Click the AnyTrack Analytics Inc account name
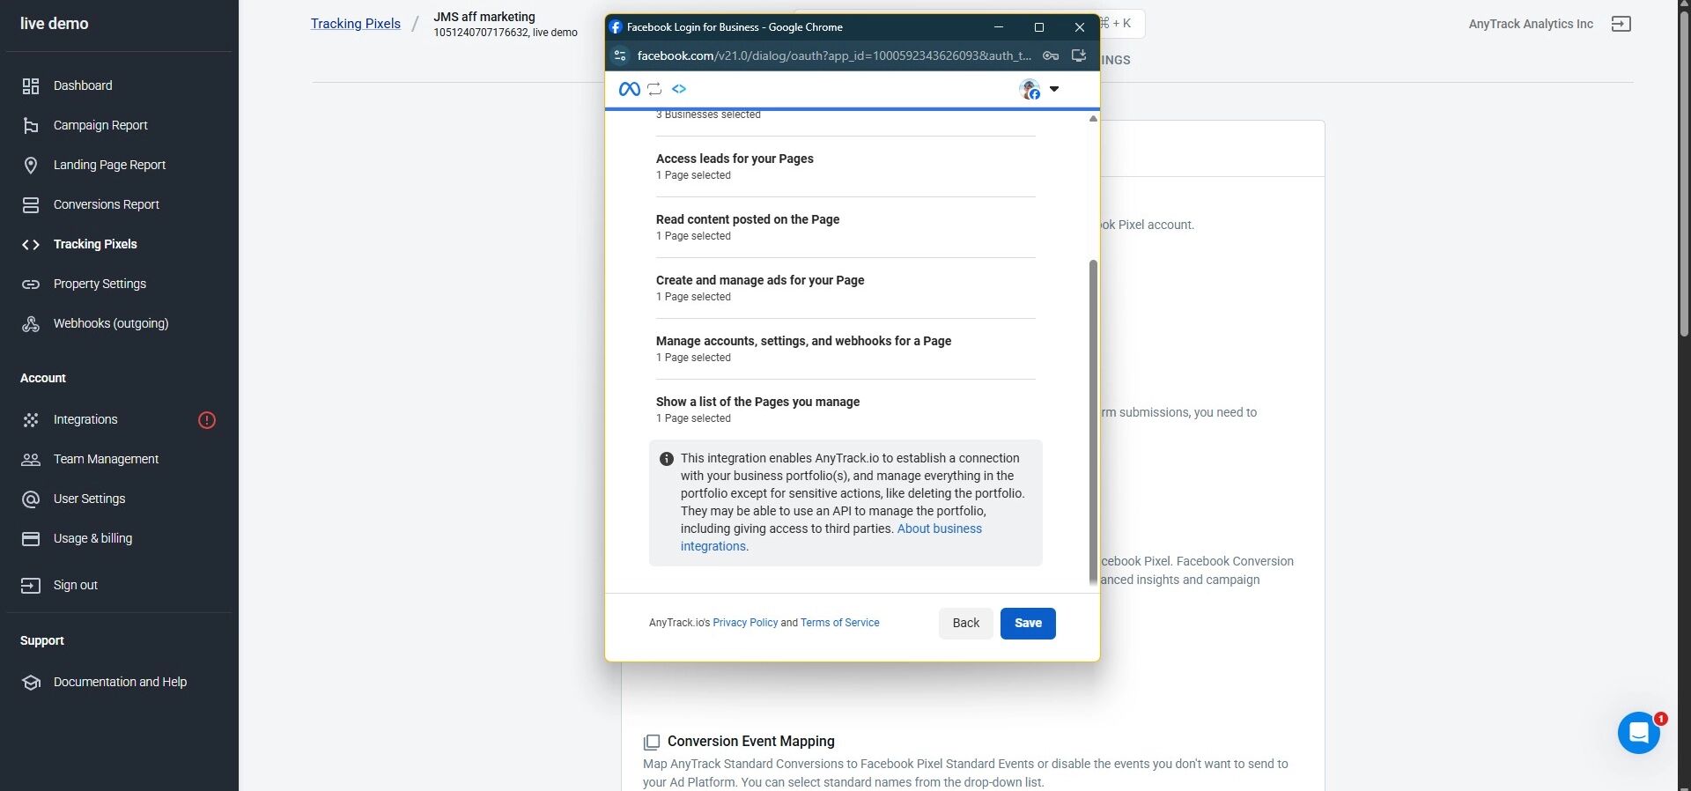 pyautogui.click(x=1531, y=24)
